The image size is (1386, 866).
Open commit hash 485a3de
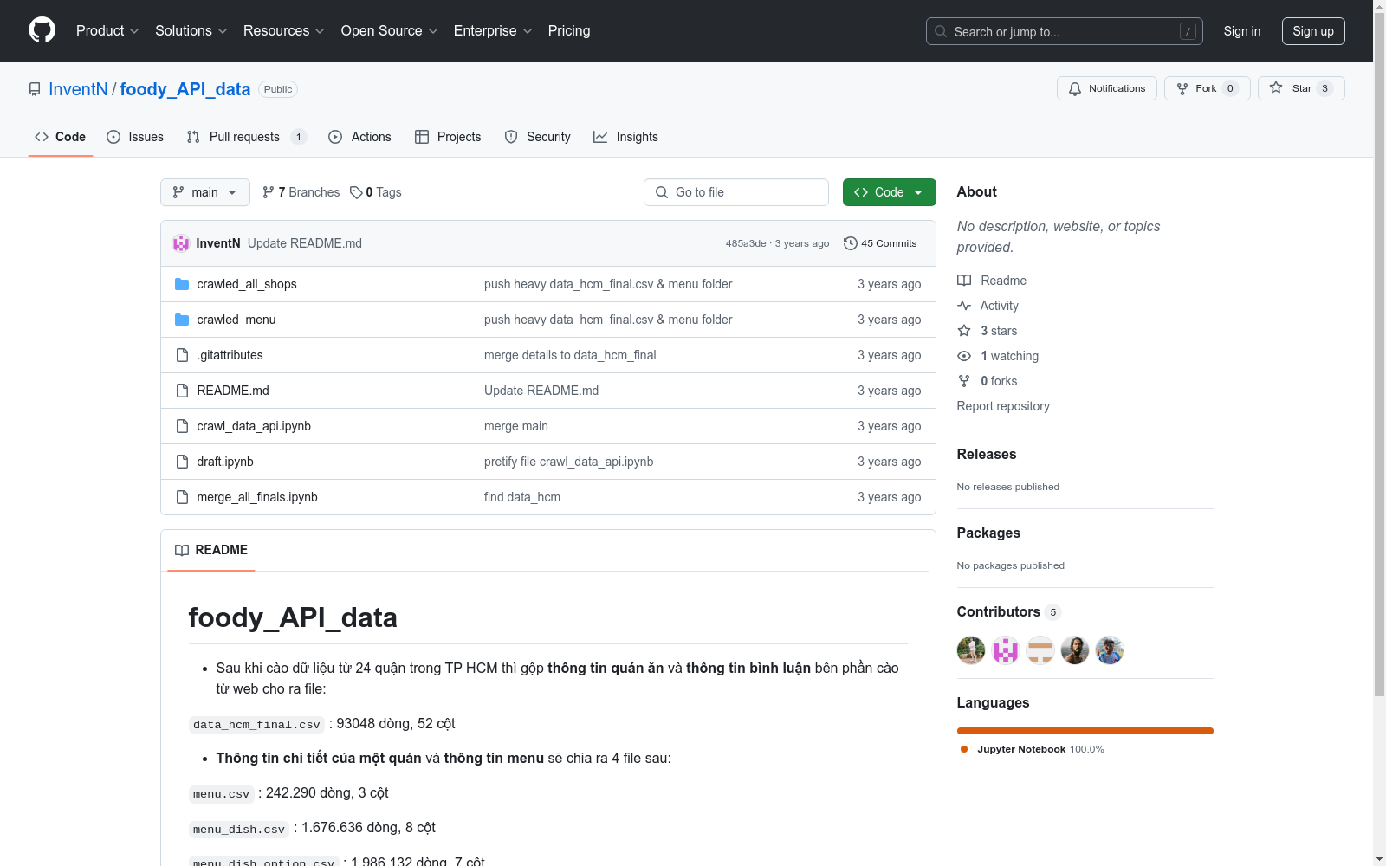point(746,243)
